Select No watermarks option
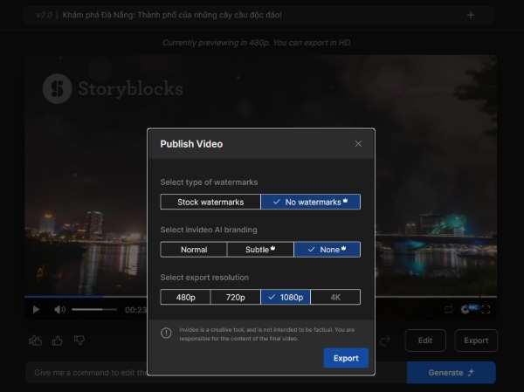The width and height of the screenshot is (524, 392). [x=310, y=202]
